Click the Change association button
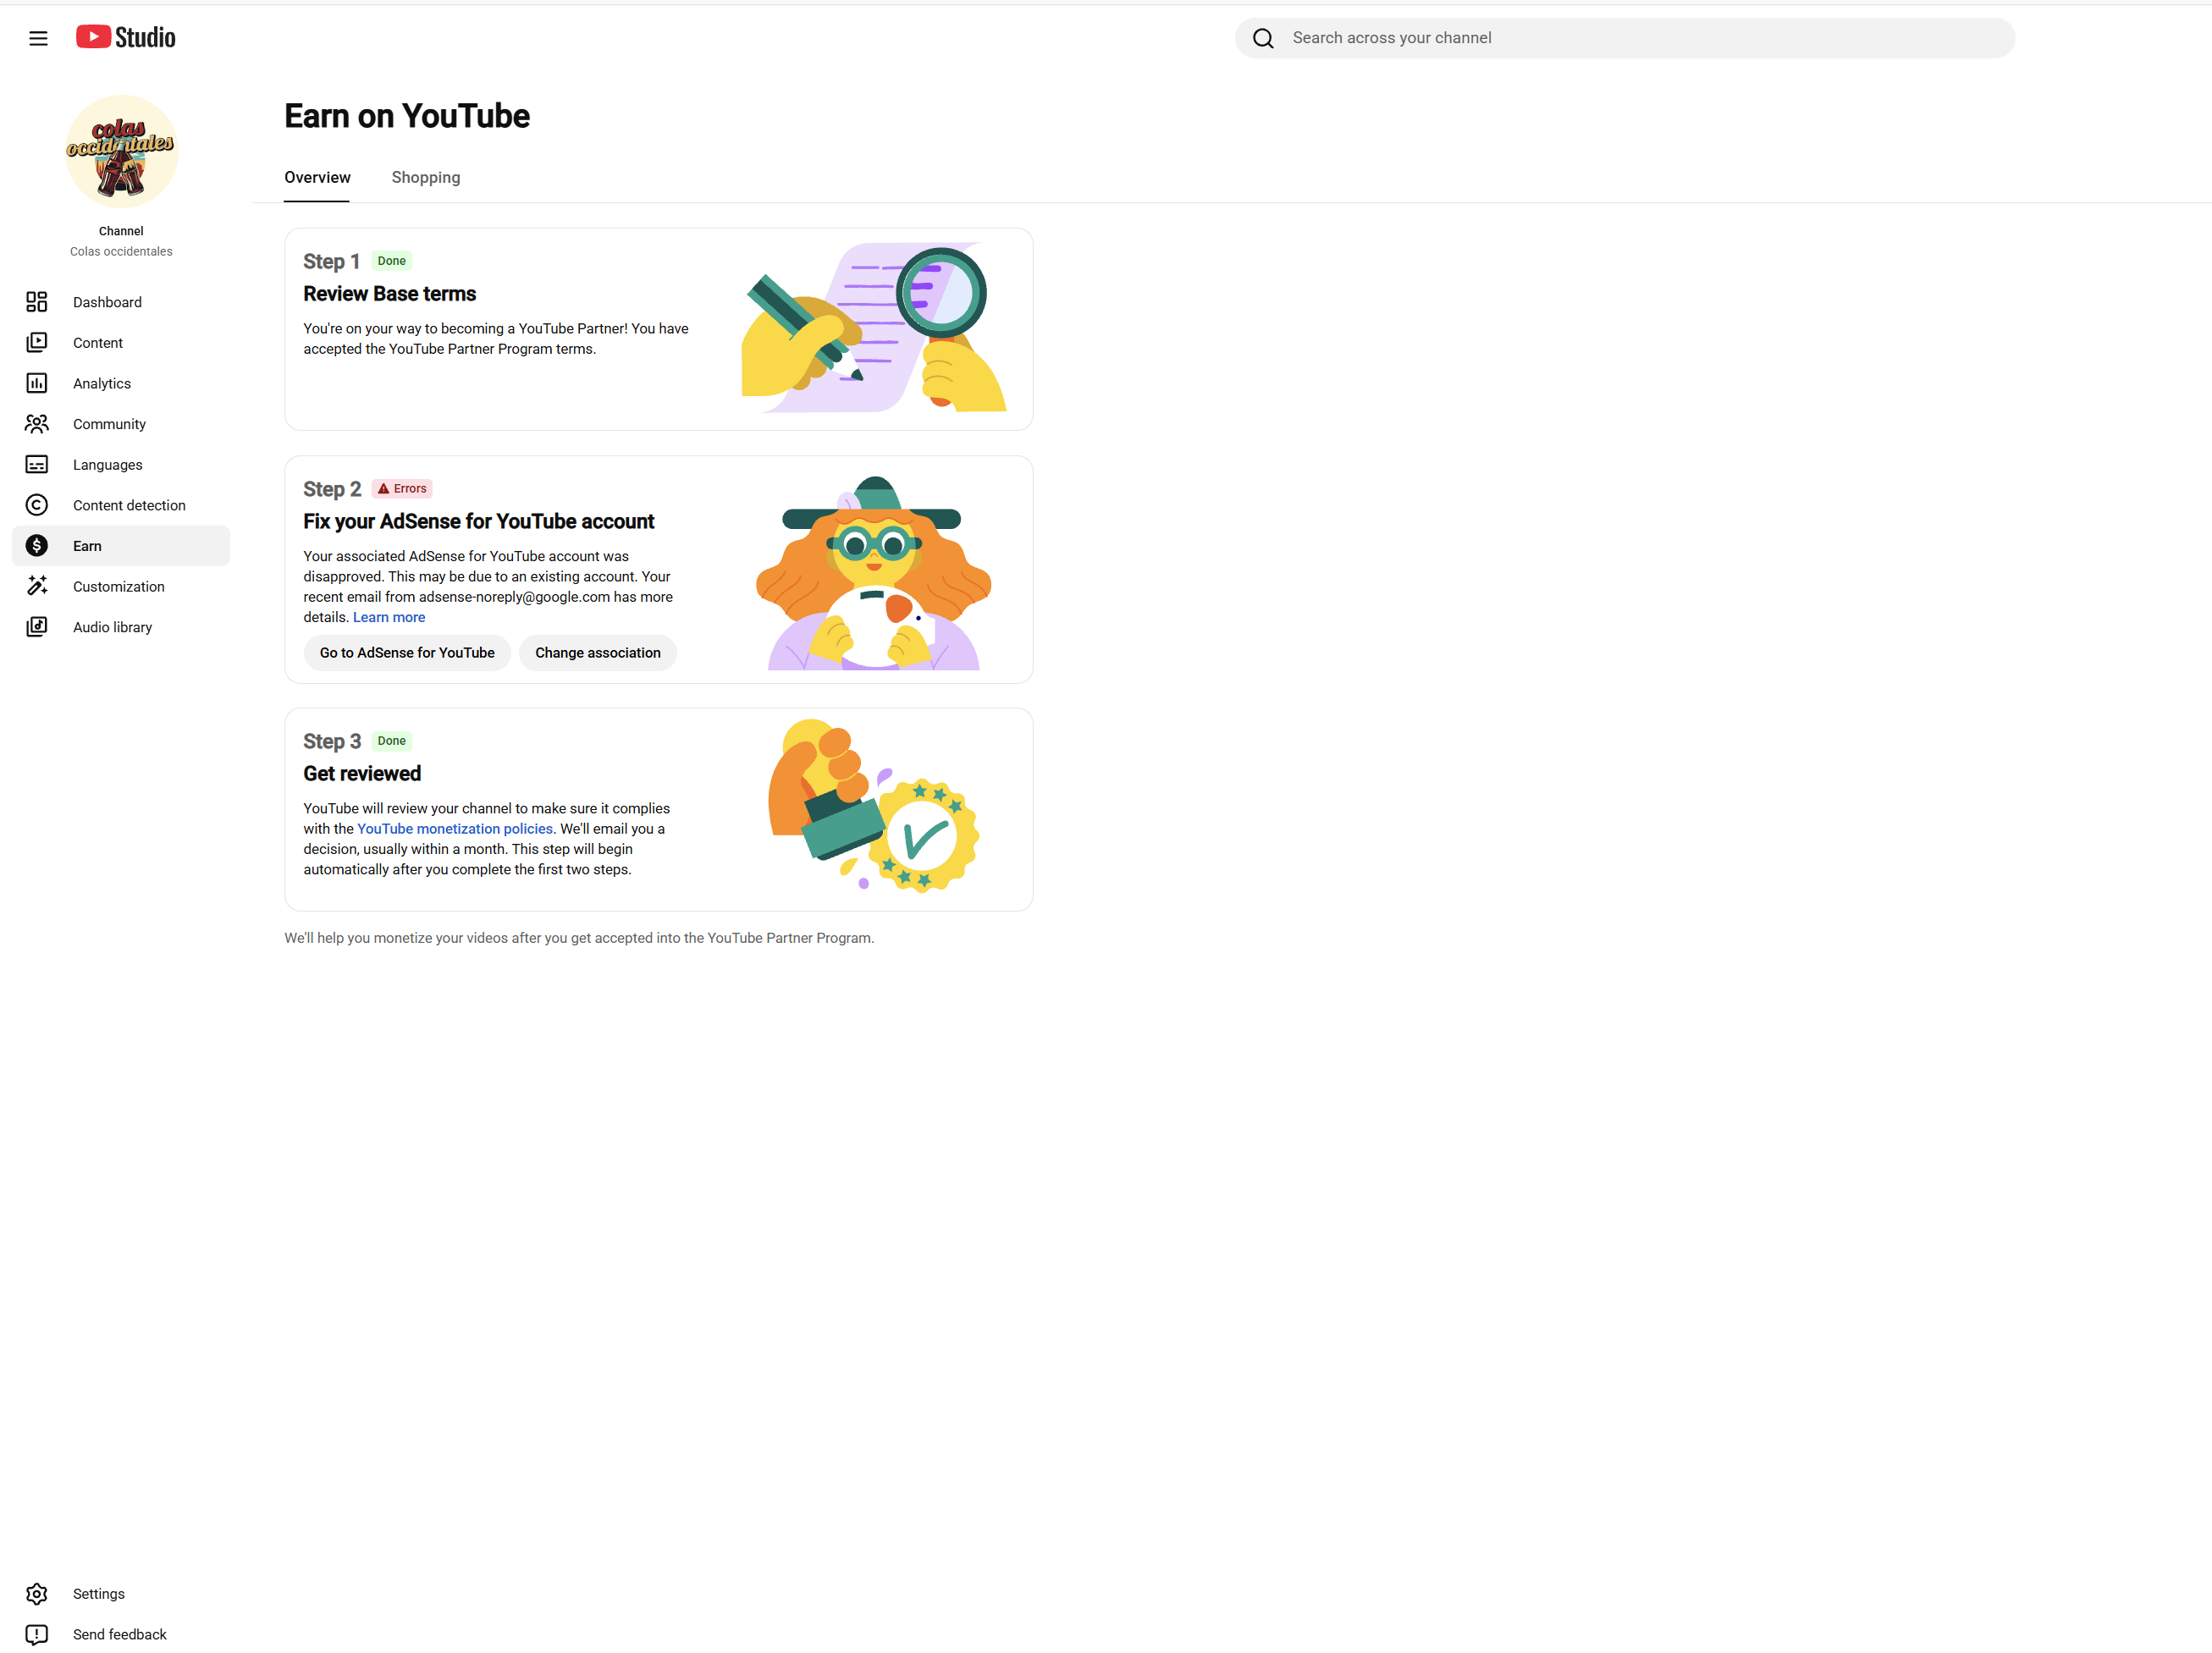 [x=598, y=653]
